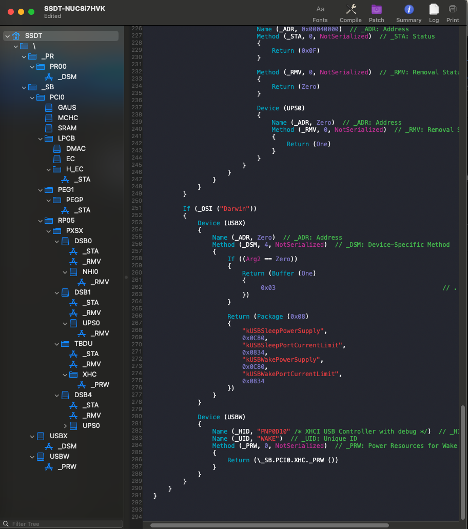Select the PEGP tree item
468x529 pixels.
tap(74, 200)
